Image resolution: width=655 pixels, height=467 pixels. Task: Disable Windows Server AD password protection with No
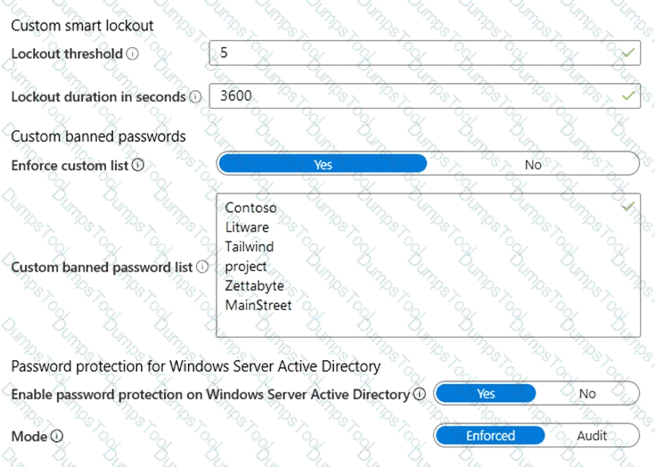[x=587, y=393]
